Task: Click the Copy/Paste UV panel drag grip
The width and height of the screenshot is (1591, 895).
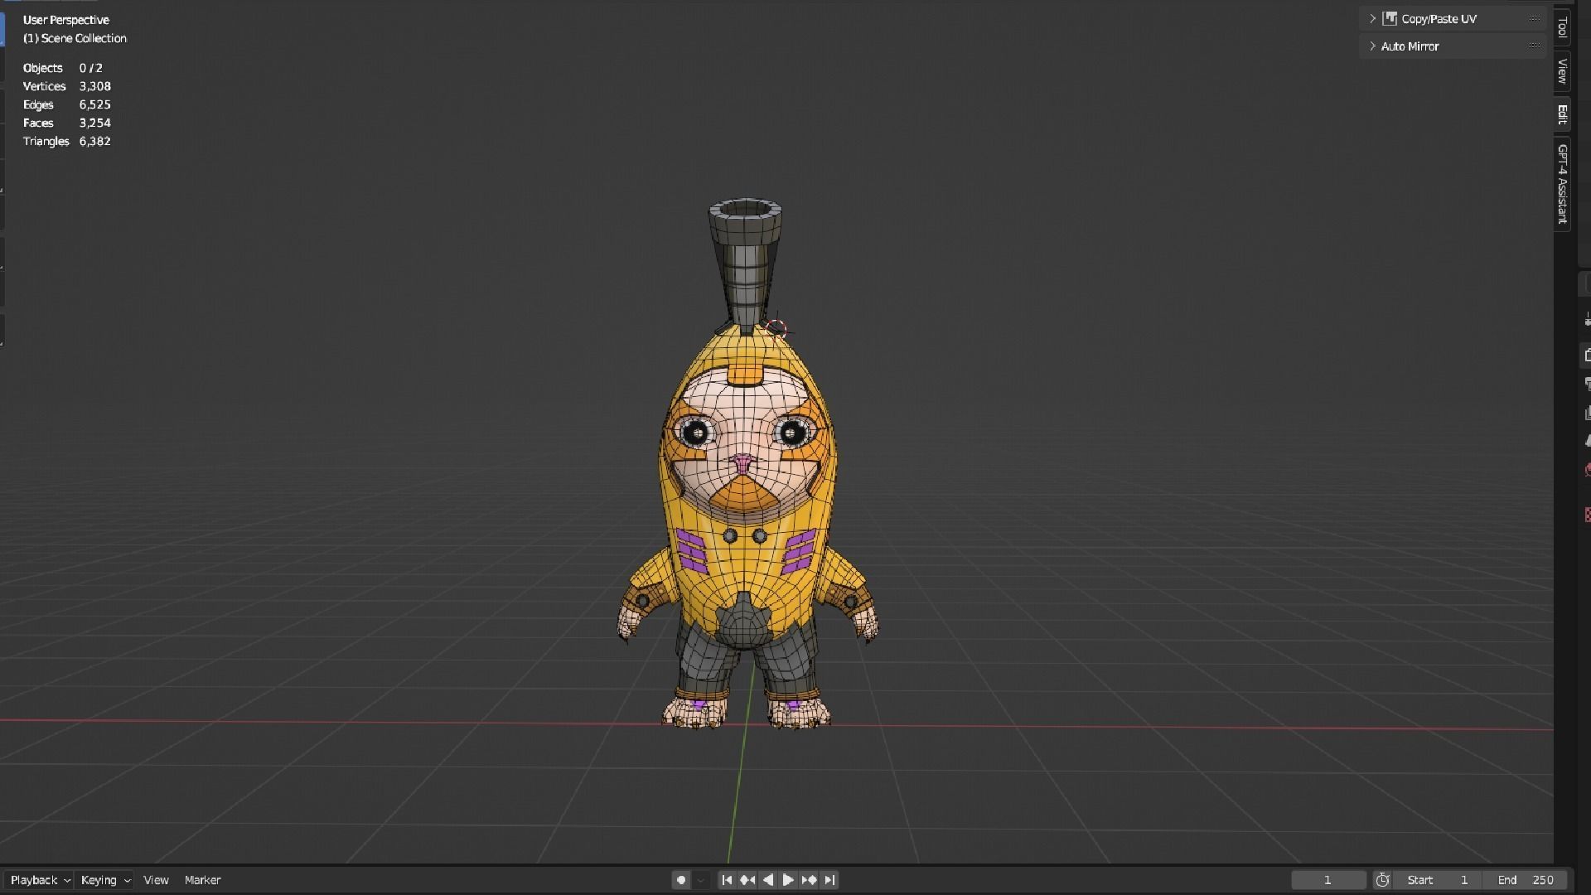Action: click(1535, 18)
